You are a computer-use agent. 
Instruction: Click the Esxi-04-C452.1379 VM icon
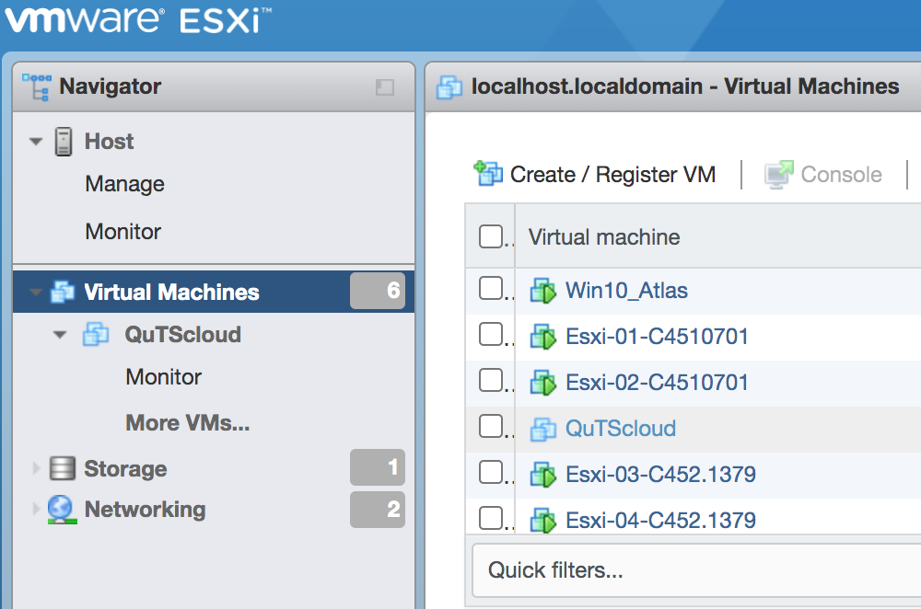click(543, 521)
